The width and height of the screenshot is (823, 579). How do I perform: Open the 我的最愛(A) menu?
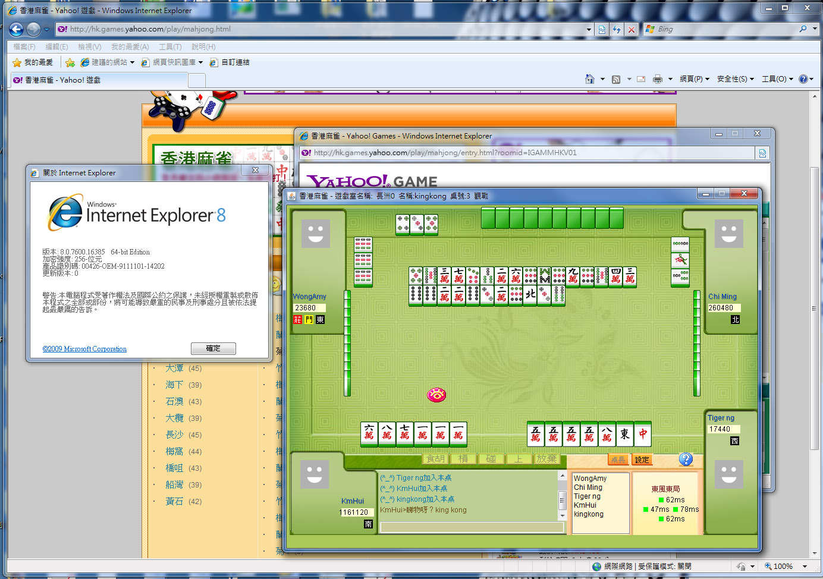point(130,46)
